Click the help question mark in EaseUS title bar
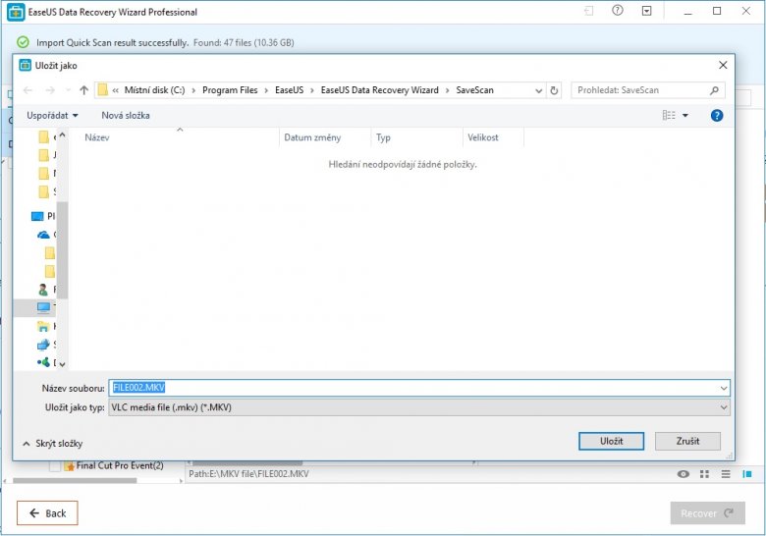The image size is (766, 536). [x=618, y=11]
